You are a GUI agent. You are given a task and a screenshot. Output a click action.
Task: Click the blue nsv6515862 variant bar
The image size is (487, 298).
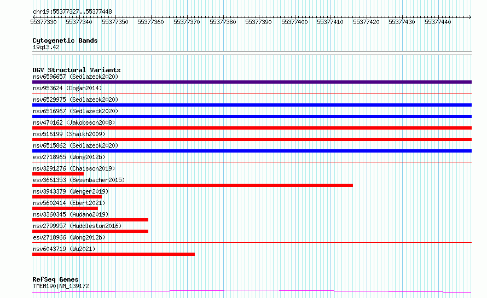tap(252, 151)
